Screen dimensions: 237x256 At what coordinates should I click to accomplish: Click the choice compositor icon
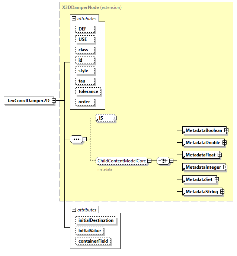163,161
